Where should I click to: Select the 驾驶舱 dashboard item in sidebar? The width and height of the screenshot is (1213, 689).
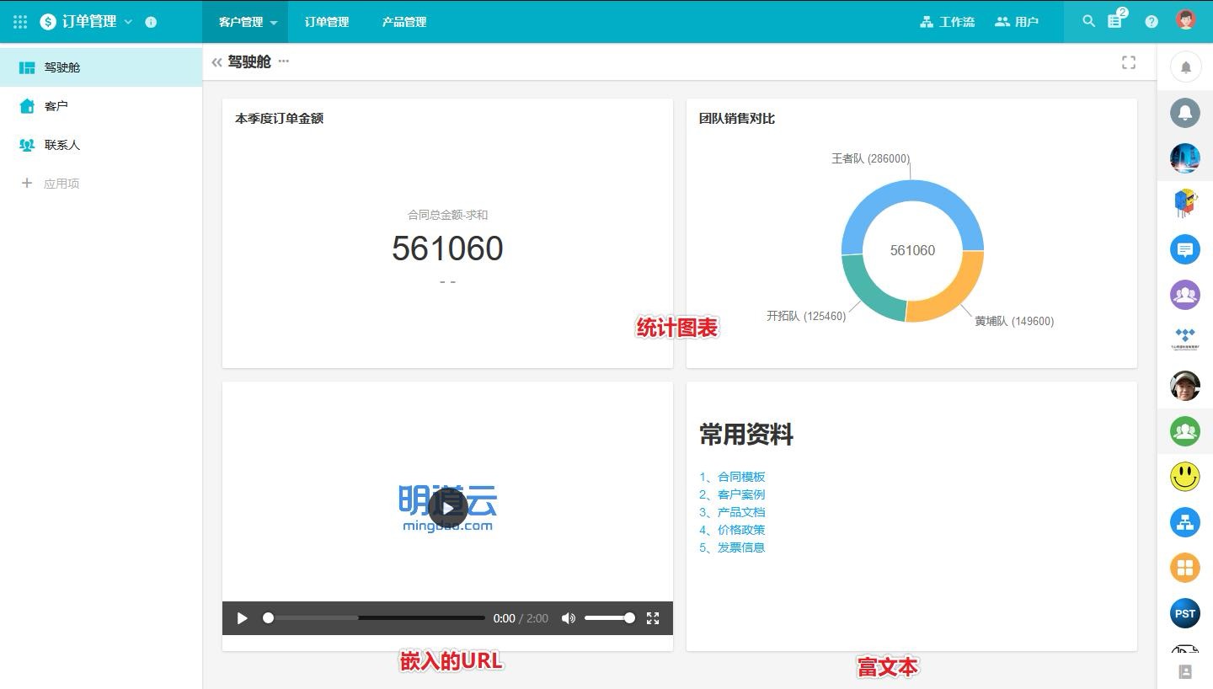61,67
